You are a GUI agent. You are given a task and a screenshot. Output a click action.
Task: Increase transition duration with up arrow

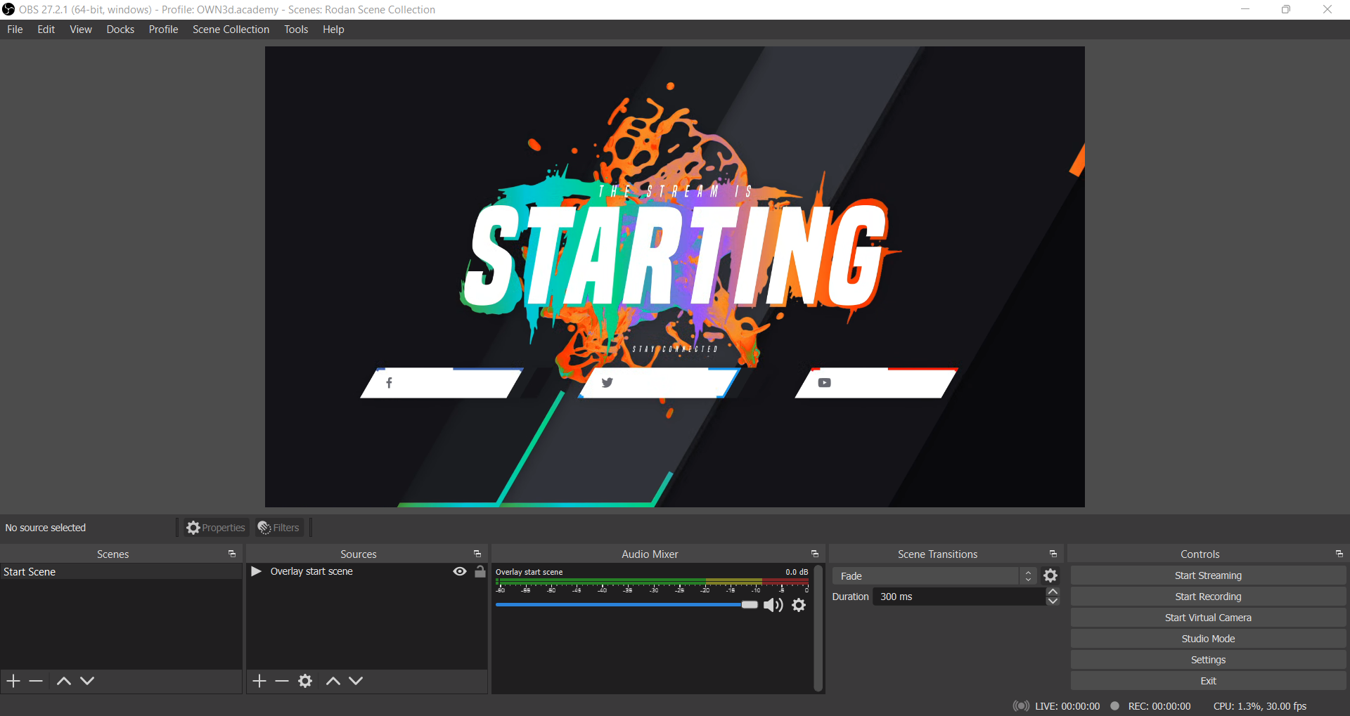tap(1053, 592)
